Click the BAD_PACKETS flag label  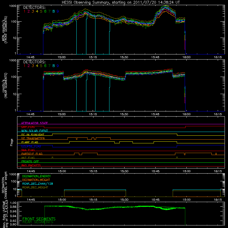click(31, 165)
